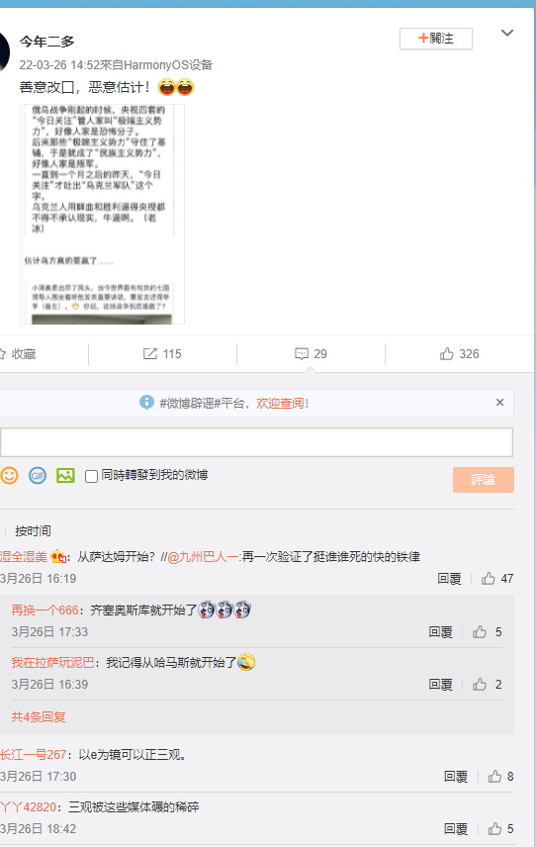This screenshot has height=847, width=536.
Task: Insert a GIF into the comment
Action: point(38,475)
